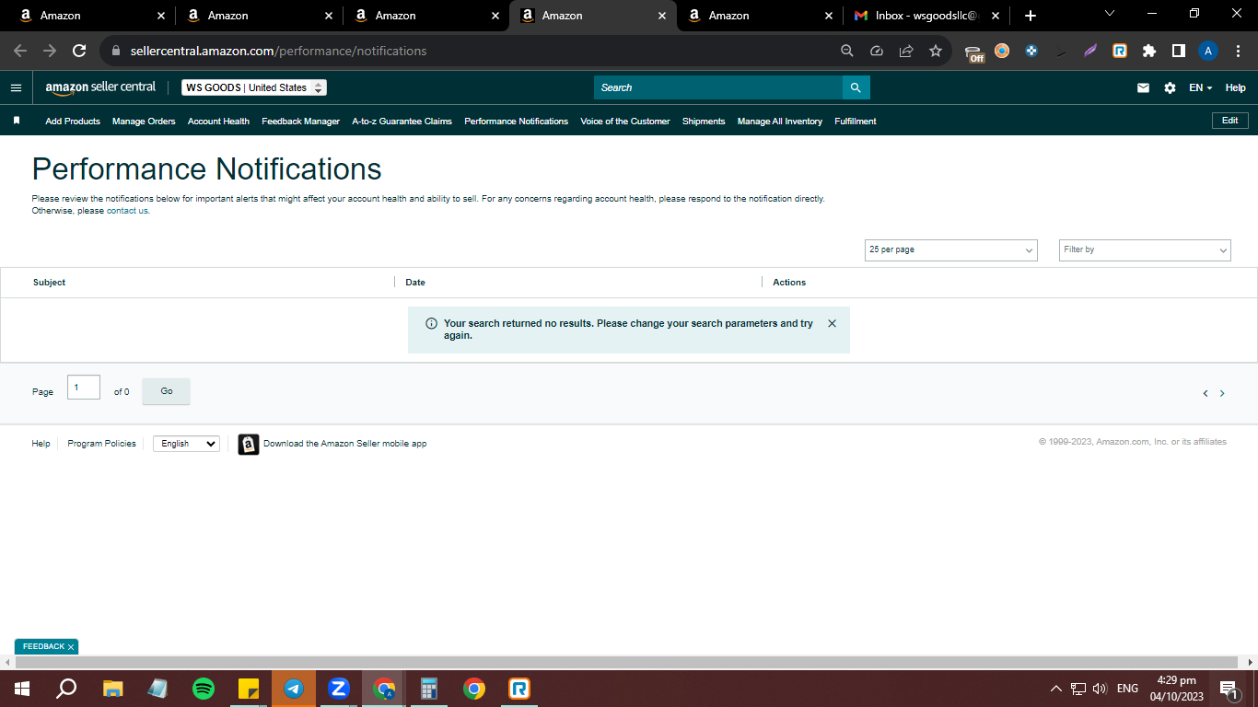The image size is (1258, 707).
Task: Go to next page with right chevron
Action: (1222, 393)
